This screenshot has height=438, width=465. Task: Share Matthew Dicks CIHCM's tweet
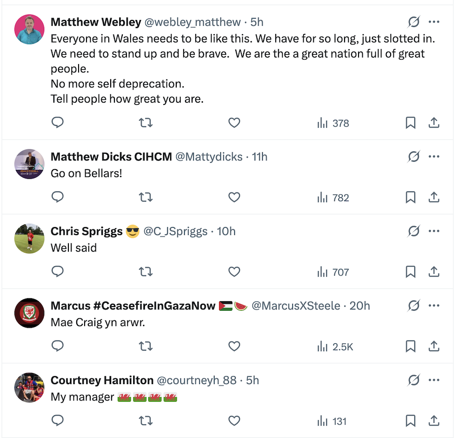433,197
